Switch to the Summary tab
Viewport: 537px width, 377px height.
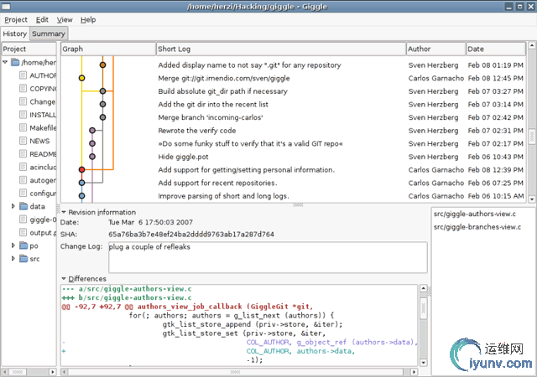coord(49,34)
